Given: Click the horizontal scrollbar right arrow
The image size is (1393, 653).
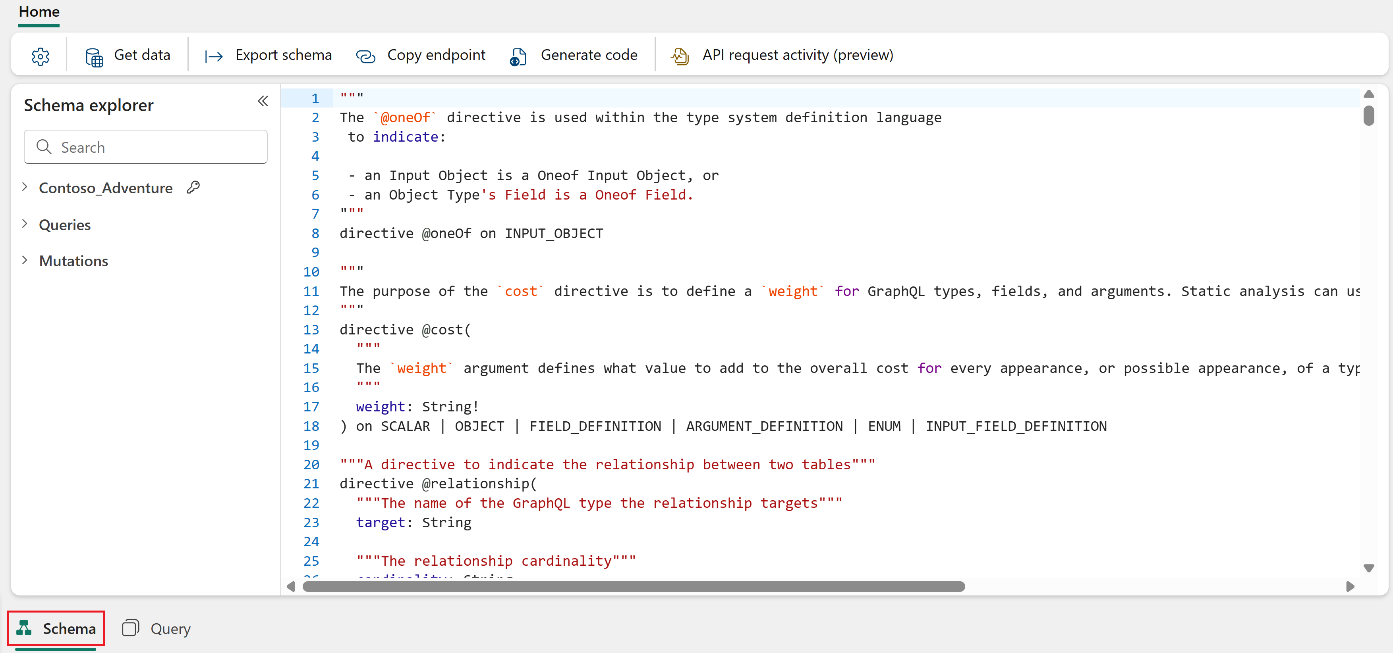Looking at the screenshot, I should tap(1350, 587).
